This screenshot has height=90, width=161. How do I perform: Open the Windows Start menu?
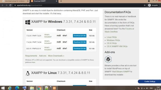(x=3, y=88)
